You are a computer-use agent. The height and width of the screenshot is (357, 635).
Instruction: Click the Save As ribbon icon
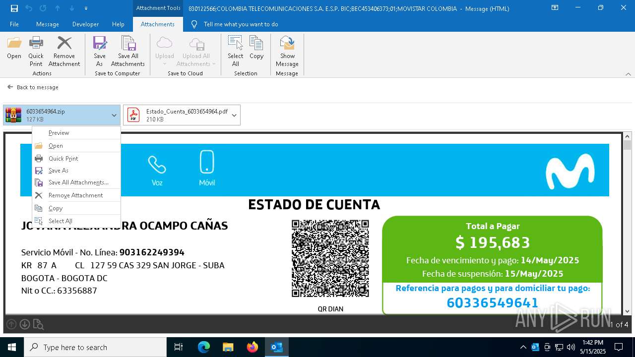(x=99, y=52)
